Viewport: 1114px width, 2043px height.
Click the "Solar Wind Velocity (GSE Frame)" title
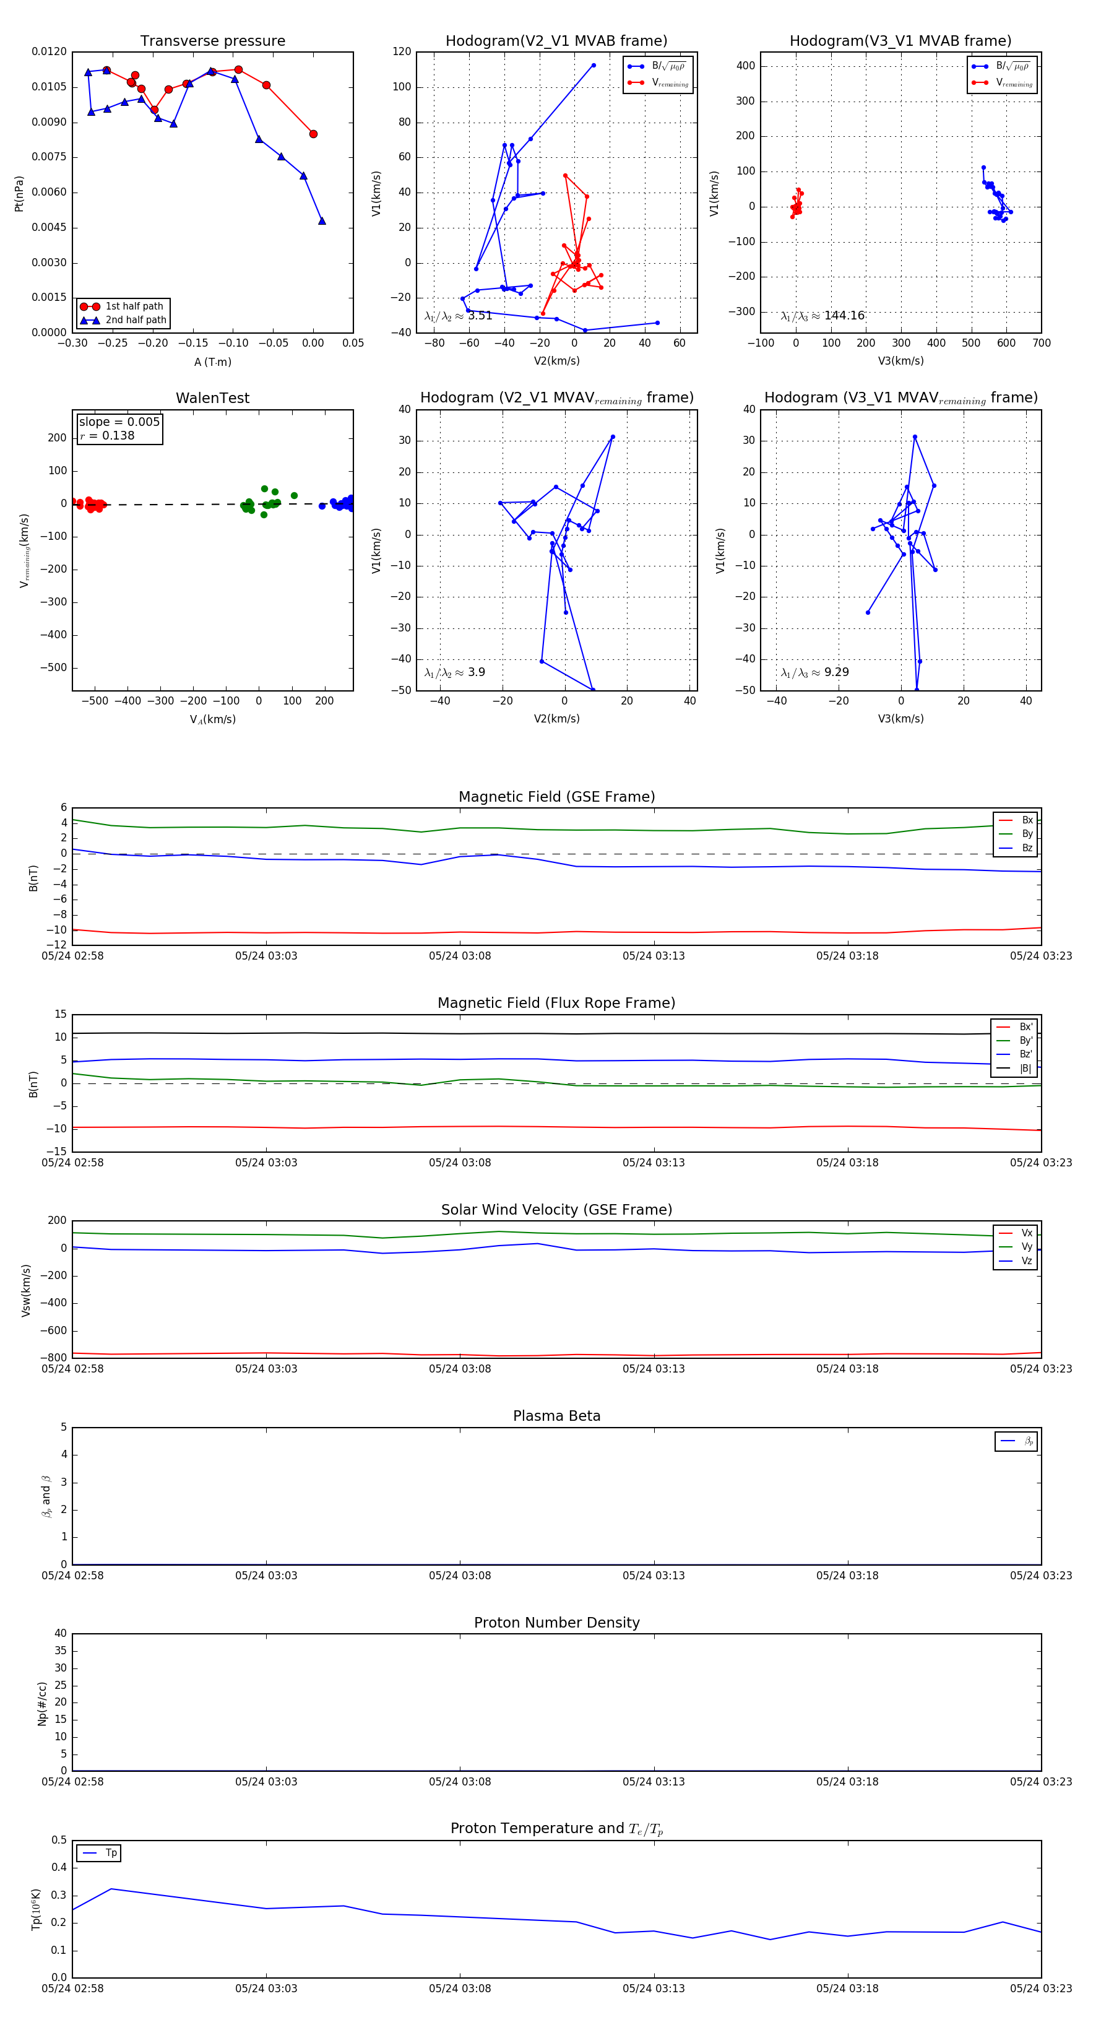click(556, 1210)
